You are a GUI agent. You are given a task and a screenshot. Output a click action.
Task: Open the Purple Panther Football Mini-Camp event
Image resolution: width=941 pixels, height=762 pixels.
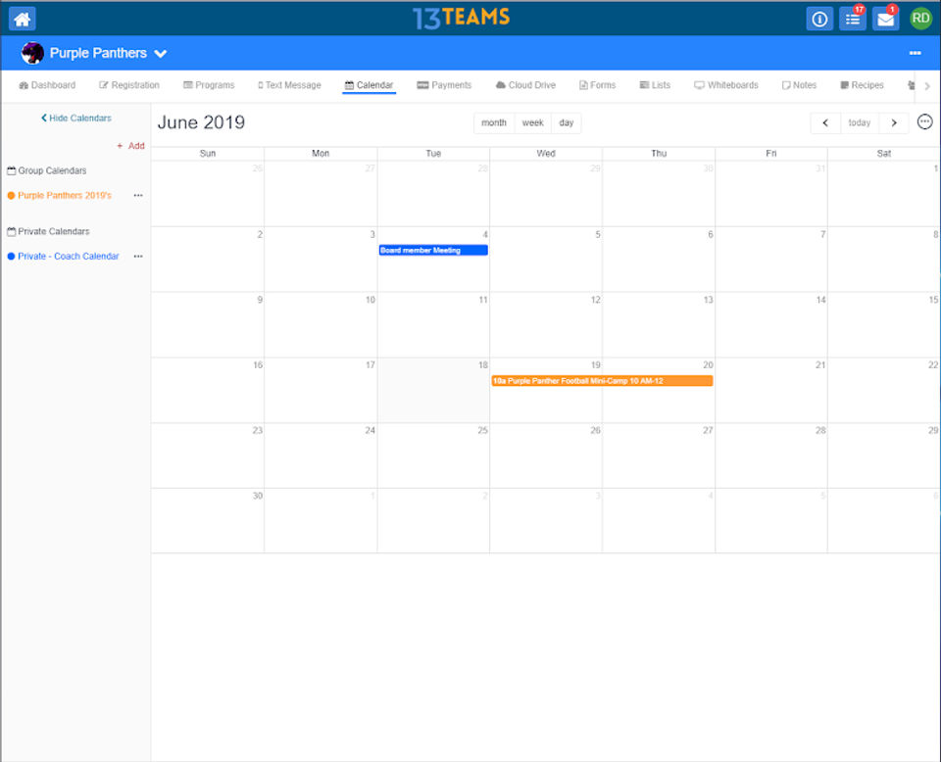tap(602, 381)
